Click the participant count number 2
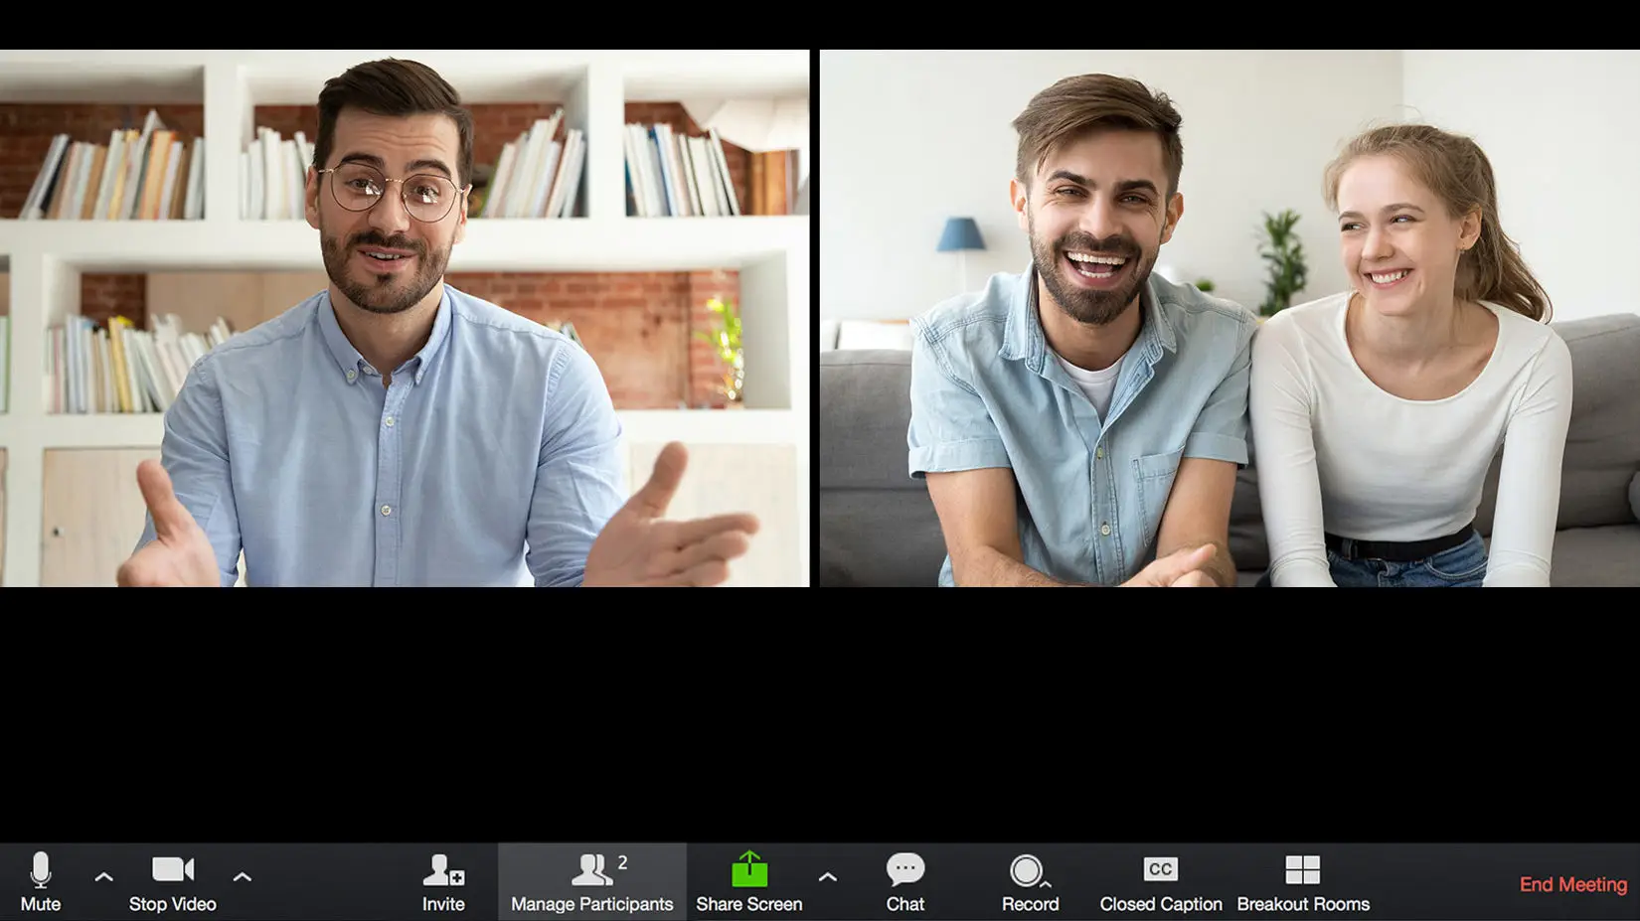 click(x=622, y=862)
